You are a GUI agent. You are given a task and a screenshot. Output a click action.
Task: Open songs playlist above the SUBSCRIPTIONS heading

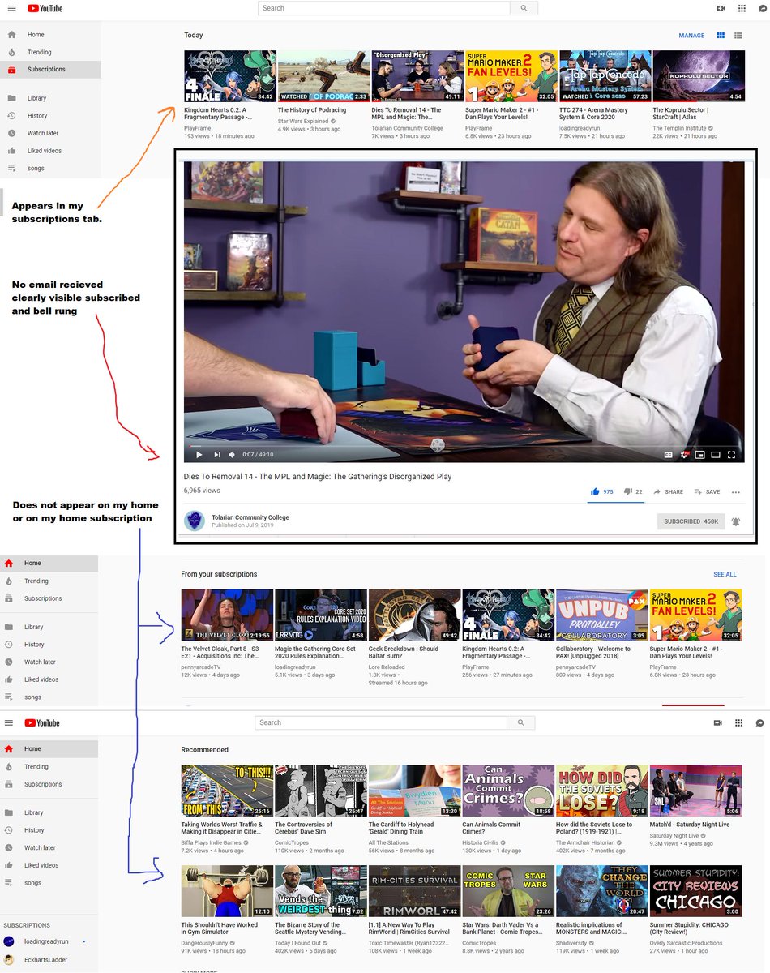[x=50, y=883]
